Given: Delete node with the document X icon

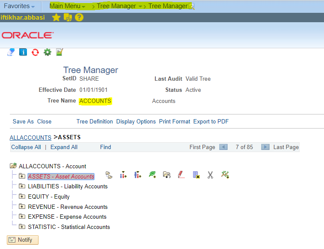Looking at the screenshot, I should 196,175.
